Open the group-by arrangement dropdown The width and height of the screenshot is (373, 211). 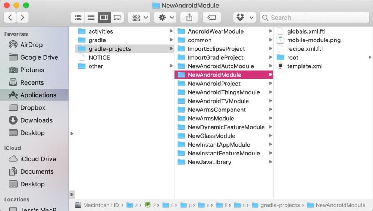[139, 18]
